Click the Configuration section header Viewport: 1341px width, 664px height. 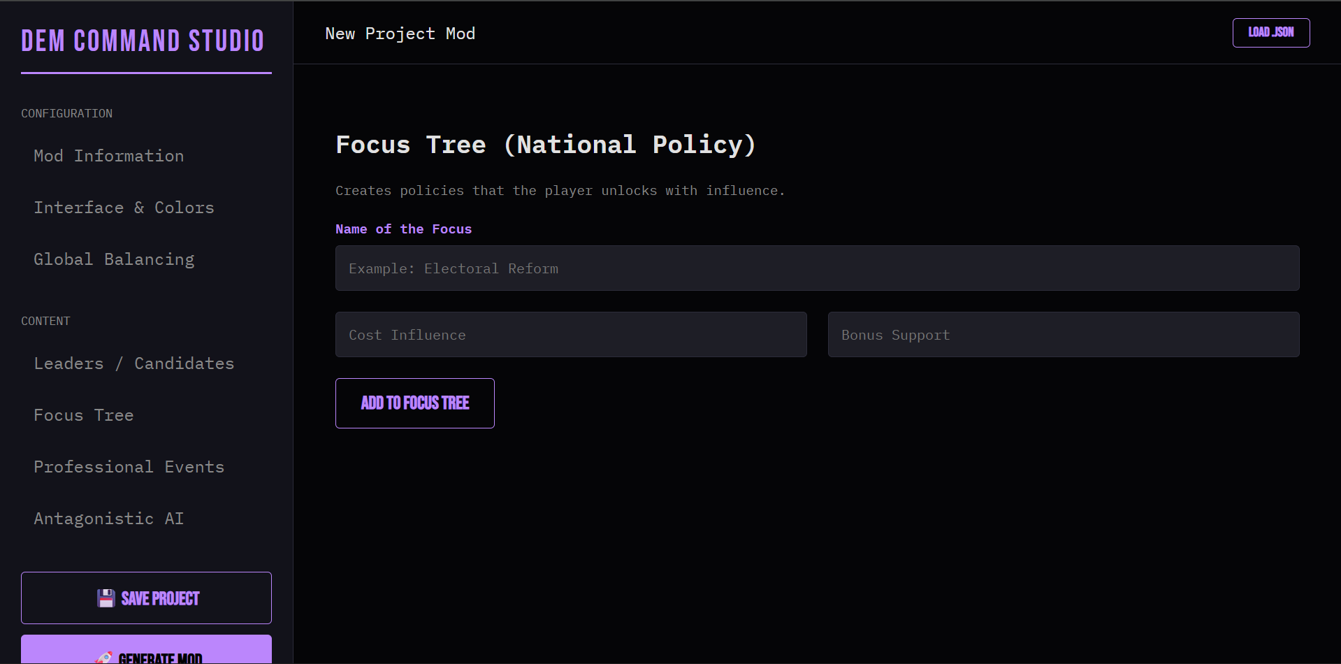[66, 113]
